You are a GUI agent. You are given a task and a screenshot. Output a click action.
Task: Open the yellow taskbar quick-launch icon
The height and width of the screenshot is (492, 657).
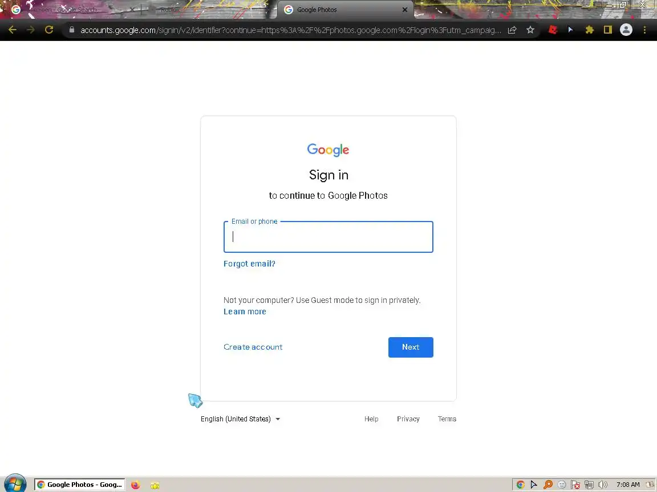coord(155,485)
